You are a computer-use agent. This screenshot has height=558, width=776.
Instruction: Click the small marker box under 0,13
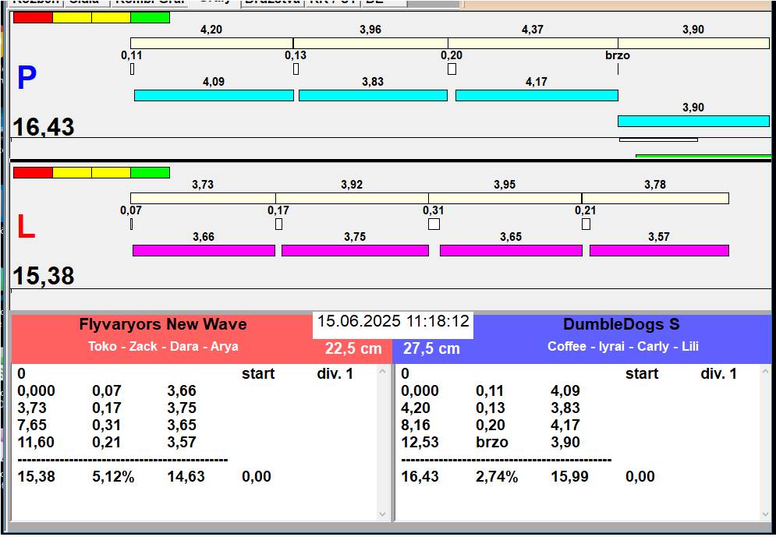(x=296, y=69)
